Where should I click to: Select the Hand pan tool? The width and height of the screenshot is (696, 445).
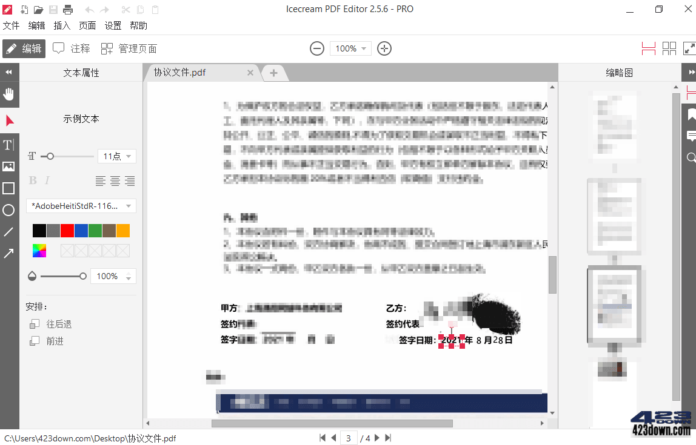[8, 94]
